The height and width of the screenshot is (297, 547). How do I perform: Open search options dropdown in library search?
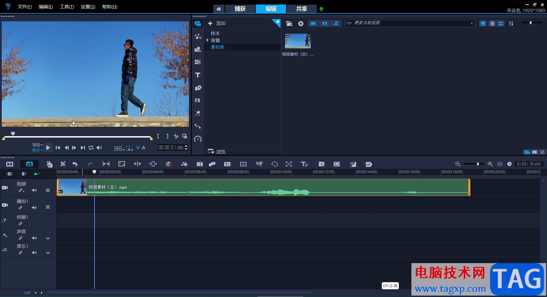[x=349, y=23]
